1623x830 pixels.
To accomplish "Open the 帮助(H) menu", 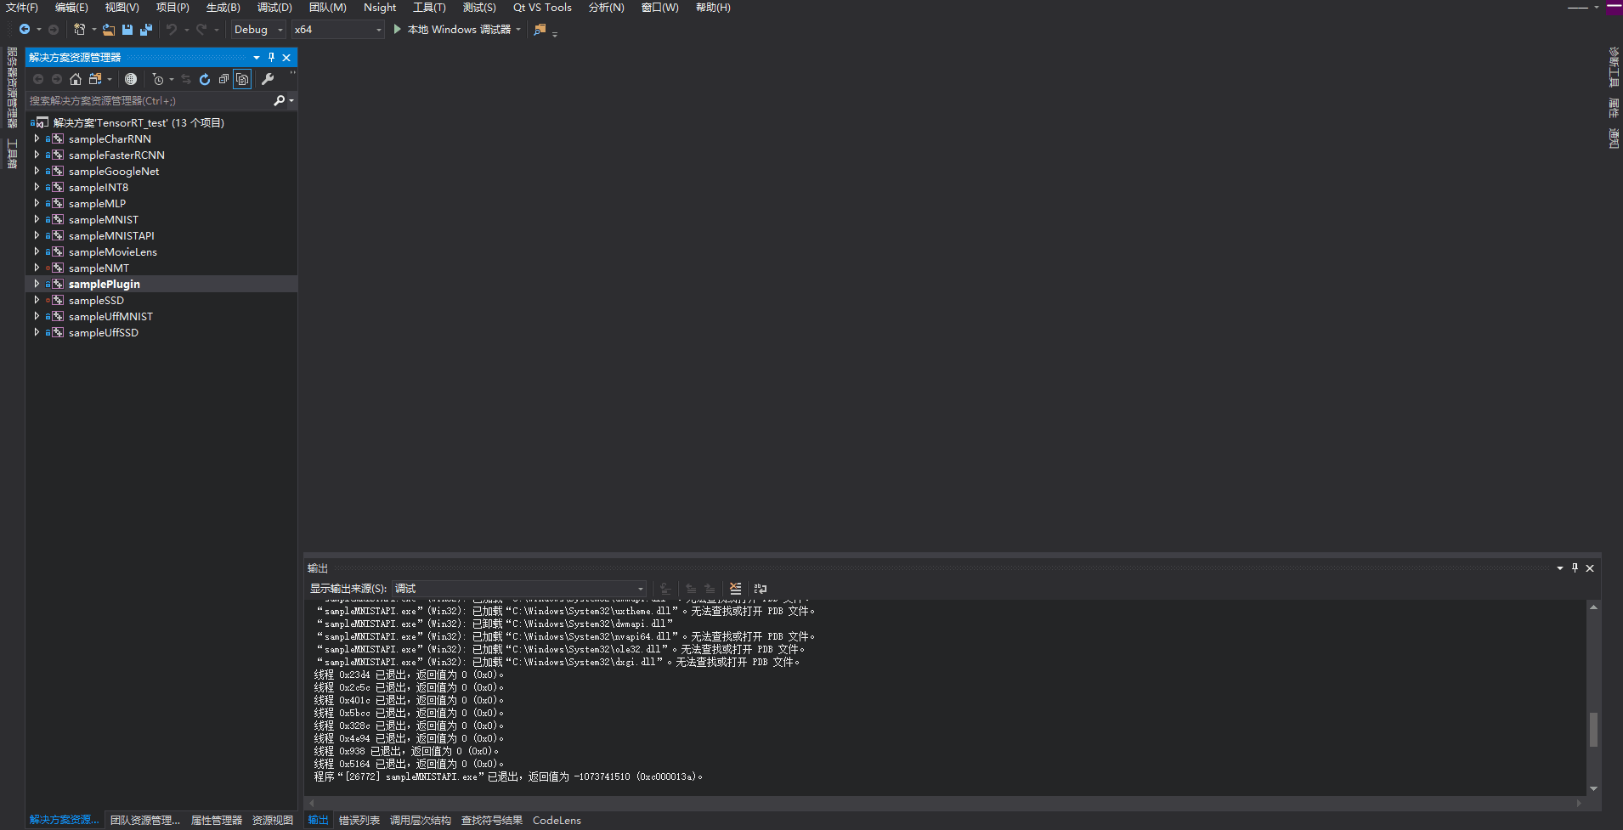I will [713, 8].
